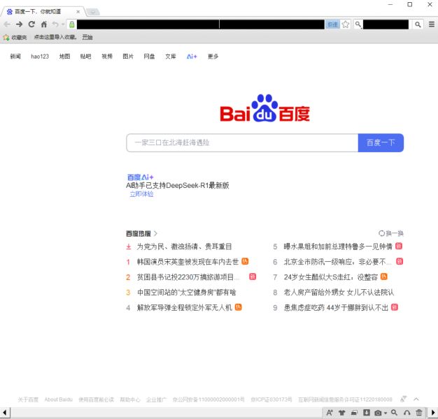
Task: Open headline 为党为民、激浊扬清、贵耳重目
Action: click(184, 247)
